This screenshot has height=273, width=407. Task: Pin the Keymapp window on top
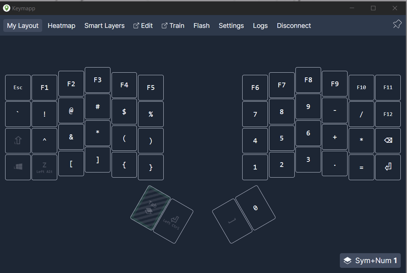pos(397,24)
